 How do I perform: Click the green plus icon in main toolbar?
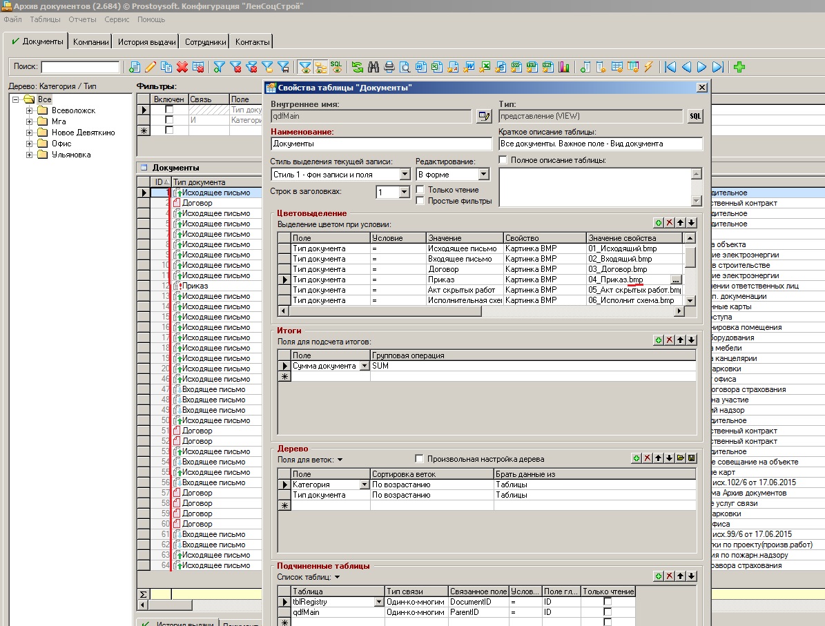pos(739,67)
